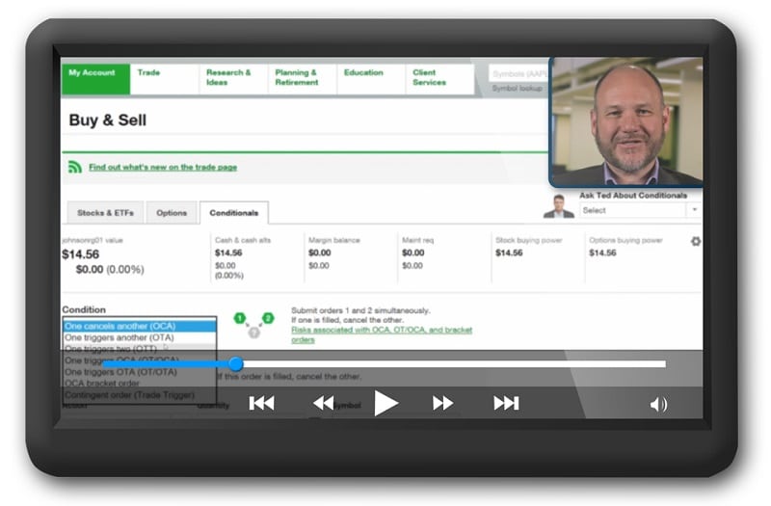Click the rewind icon

pos(324,404)
